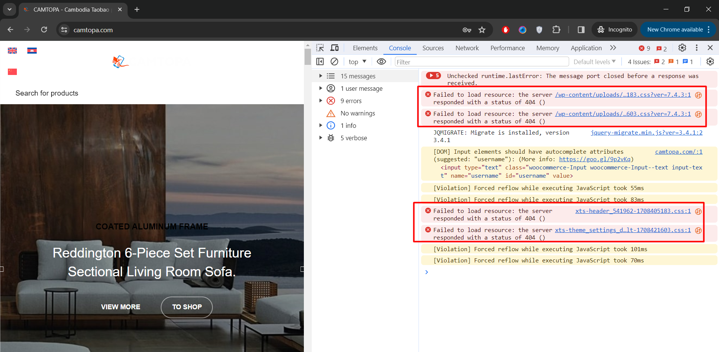Toggle the console sidebar panel icon
This screenshot has height=352, width=719.
(320, 61)
